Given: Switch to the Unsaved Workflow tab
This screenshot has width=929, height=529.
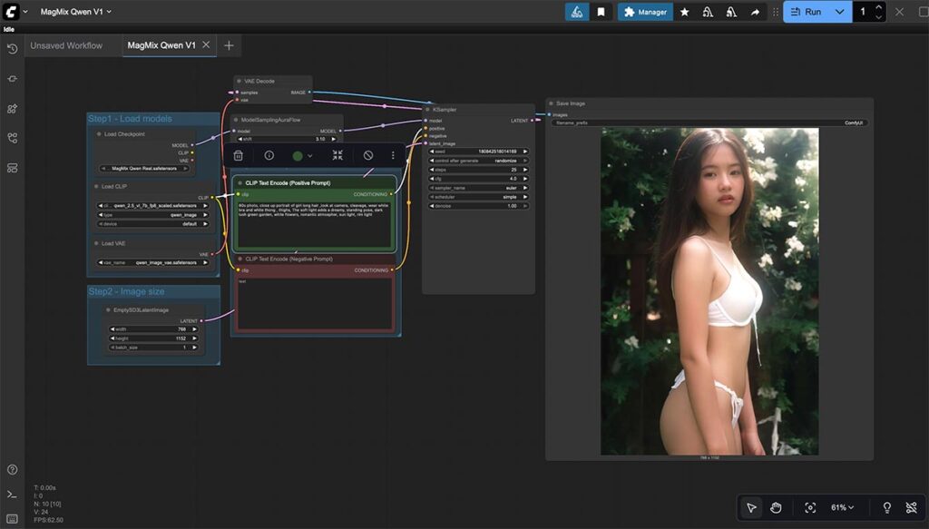Looking at the screenshot, I should pos(66,45).
